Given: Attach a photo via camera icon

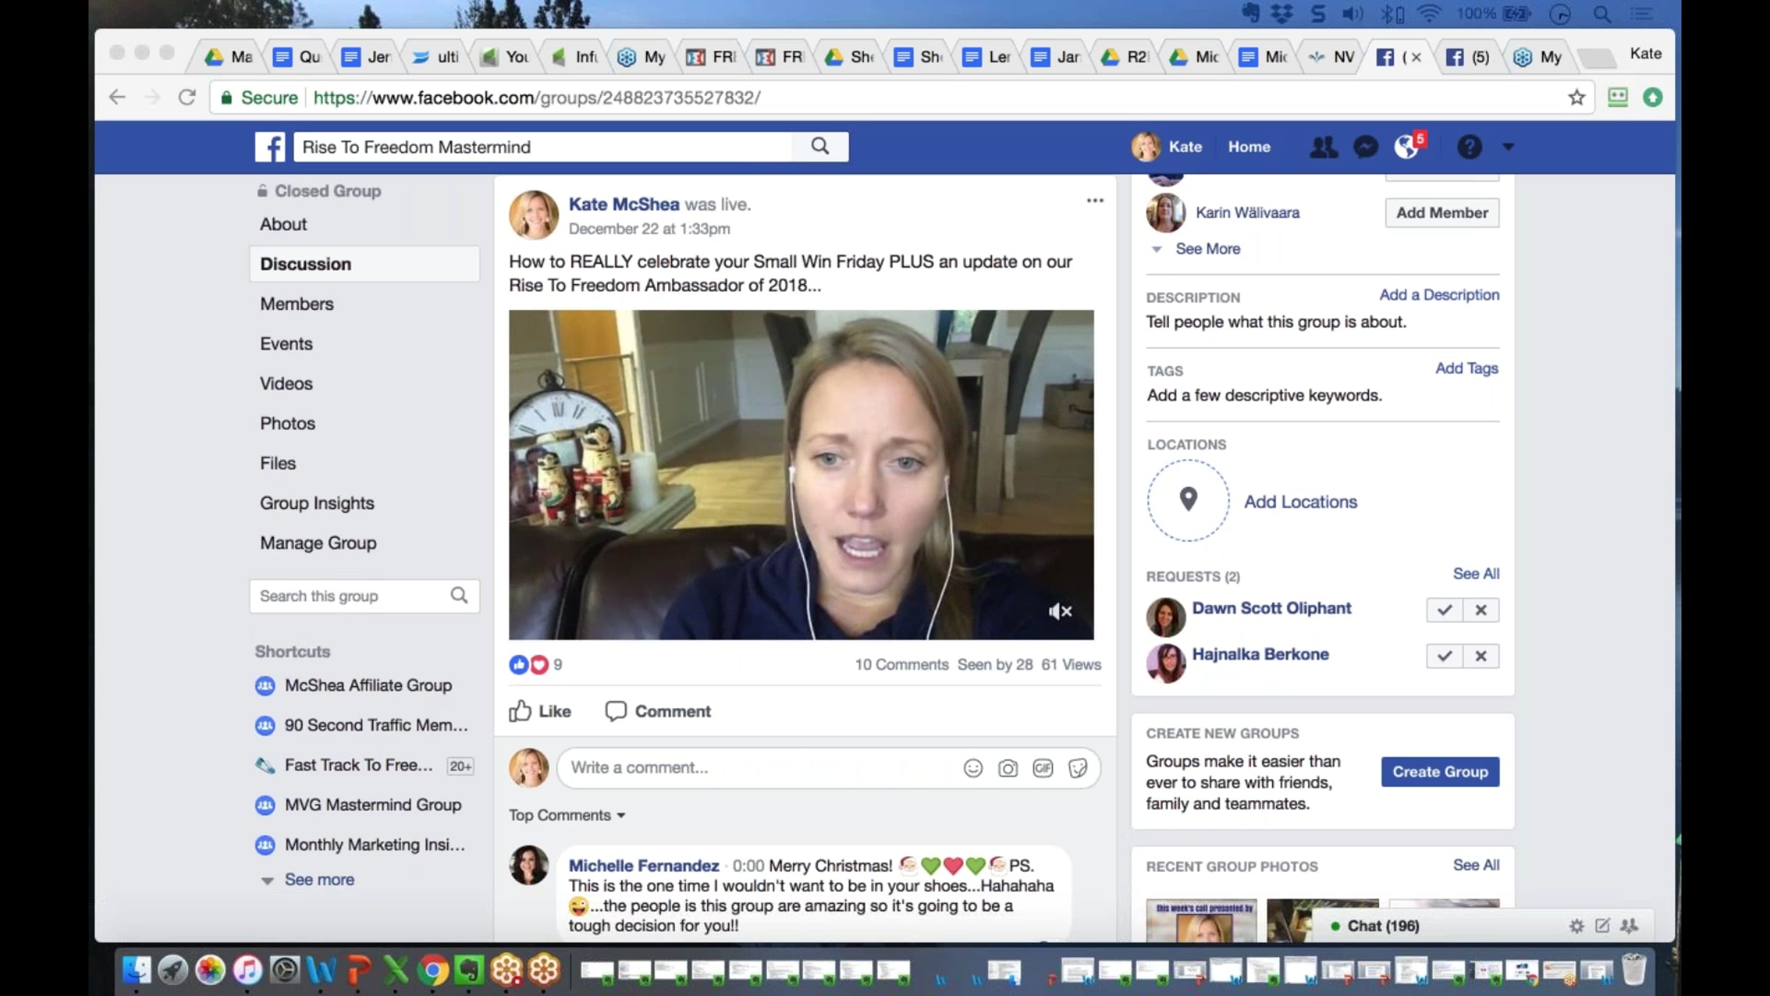Looking at the screenshot, I should [1007, 768].
